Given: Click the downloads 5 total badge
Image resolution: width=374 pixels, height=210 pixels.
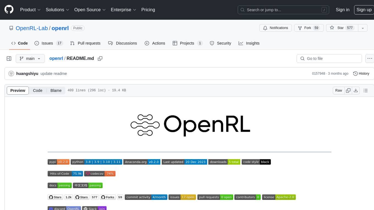Looking at the screenshot, I should tap(224, 162).
